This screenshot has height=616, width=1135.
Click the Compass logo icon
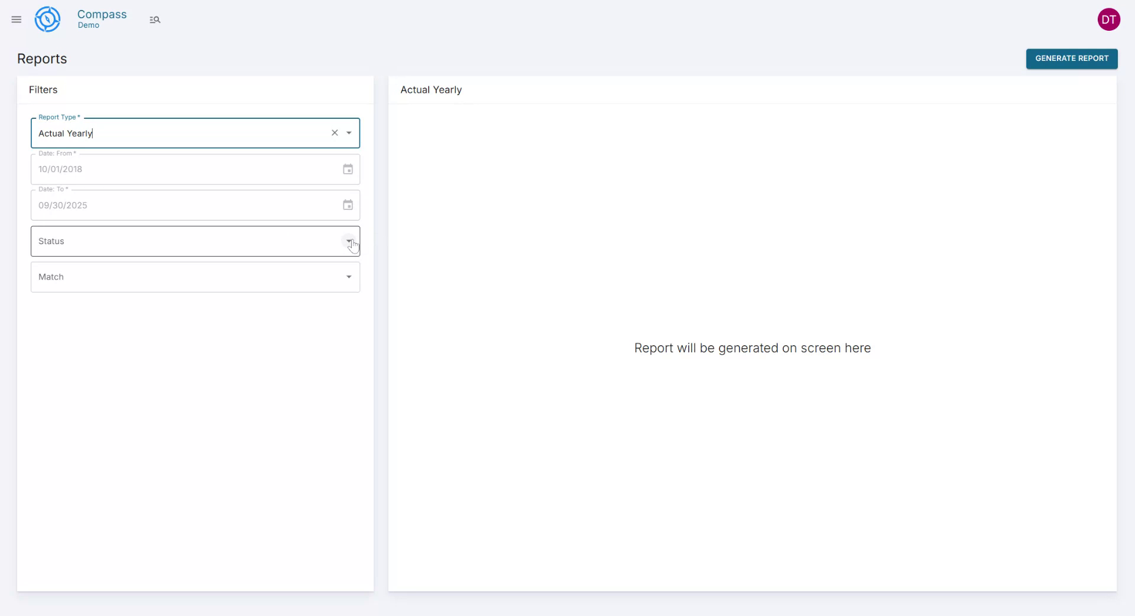[47, 19]
